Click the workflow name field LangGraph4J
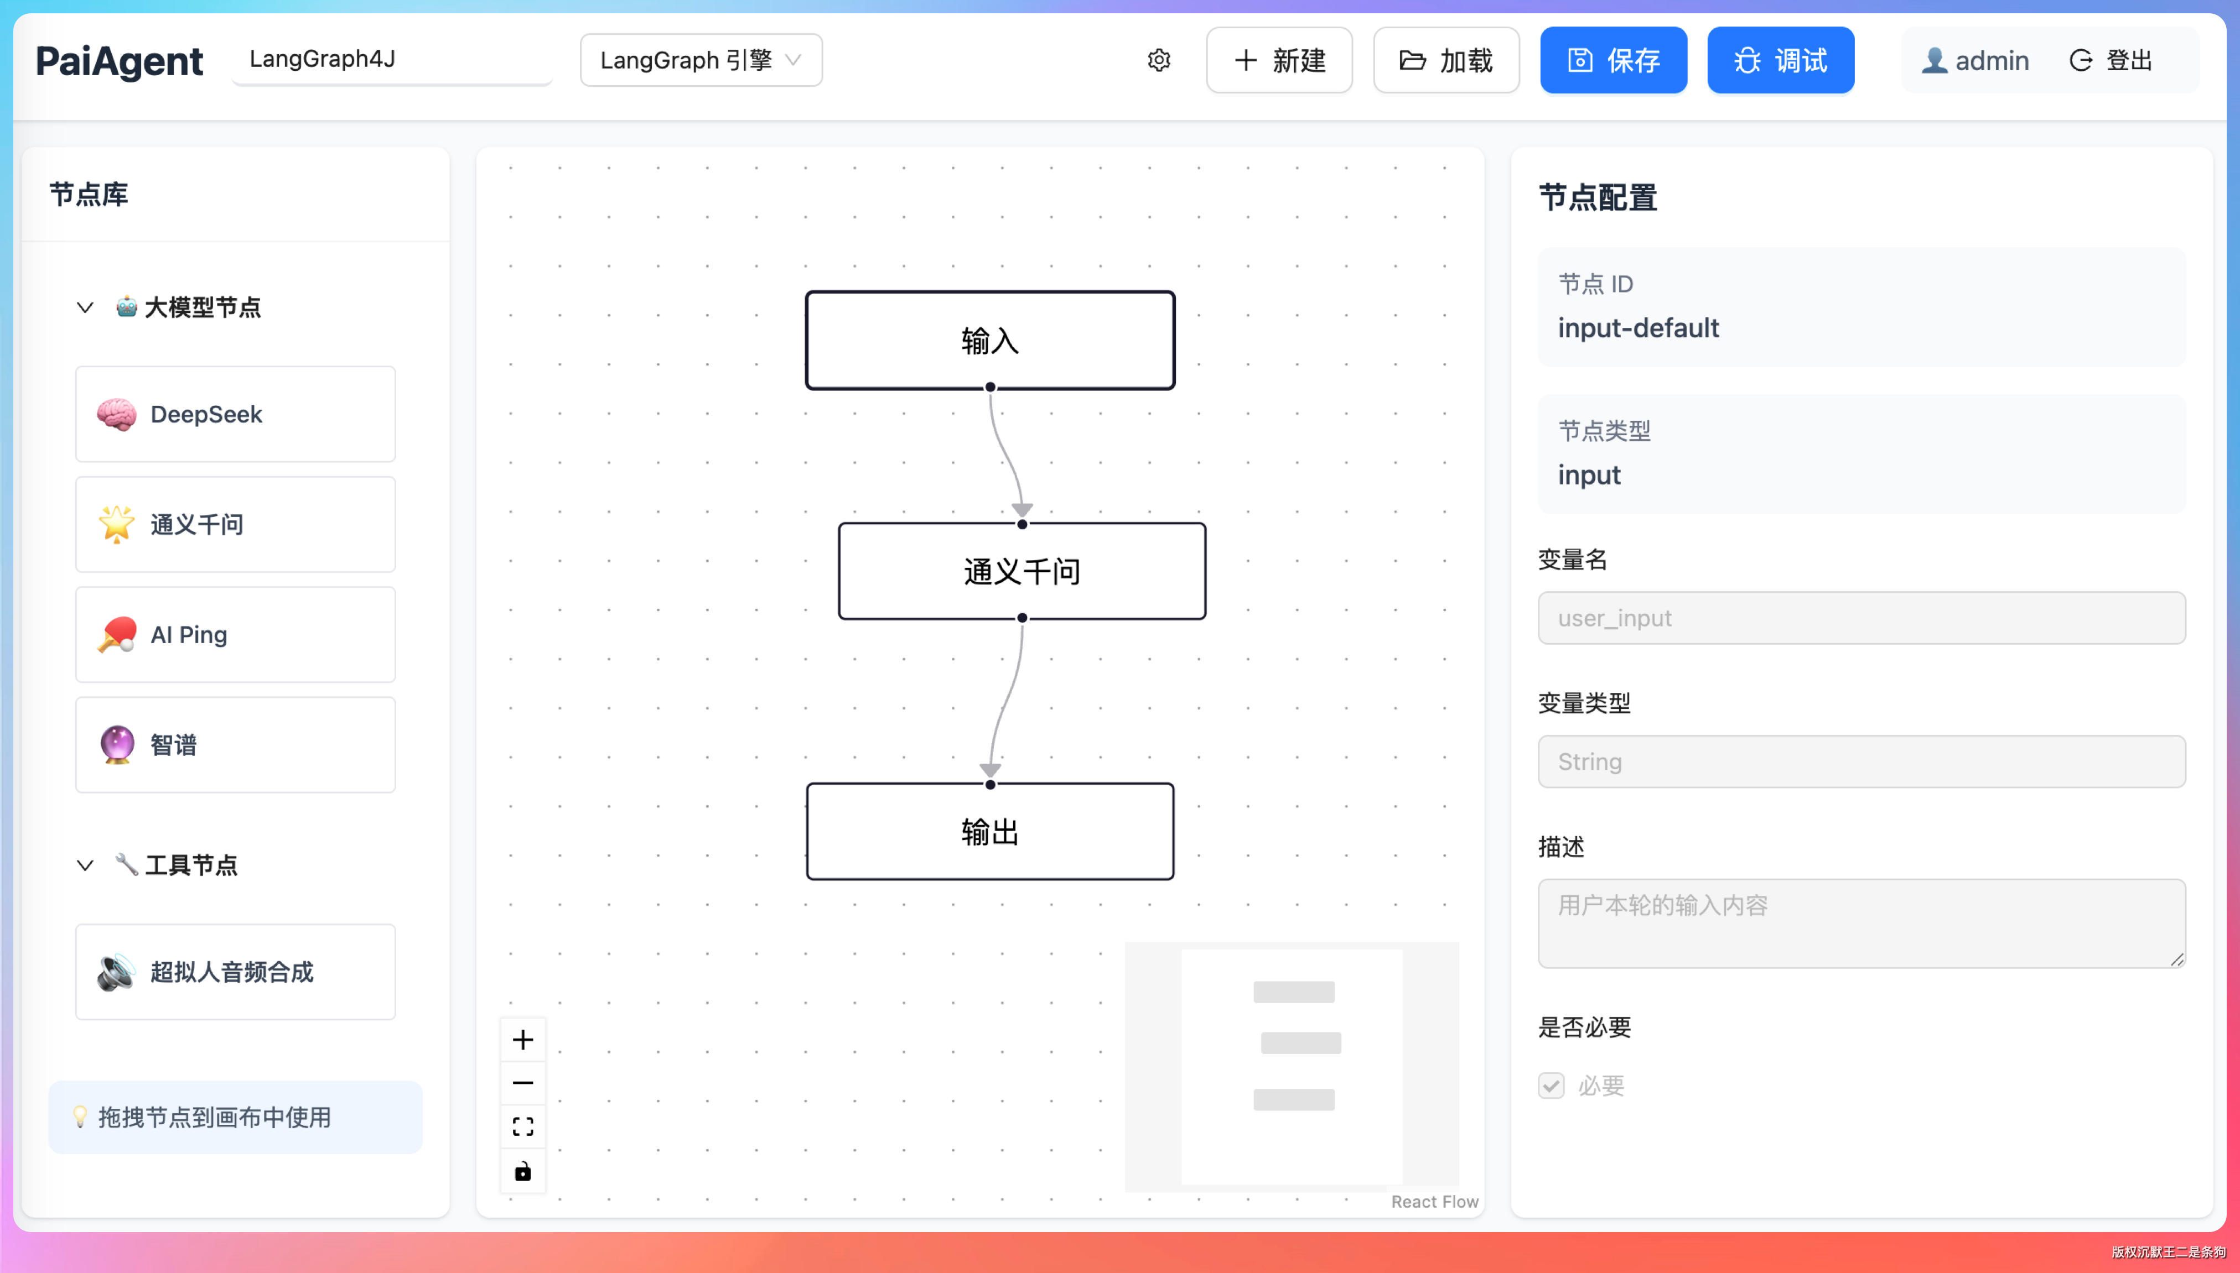This screenshot has width=2240, height=1273. coord(392,60)
